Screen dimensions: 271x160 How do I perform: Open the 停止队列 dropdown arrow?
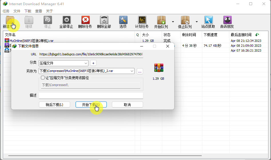point(197,22)
